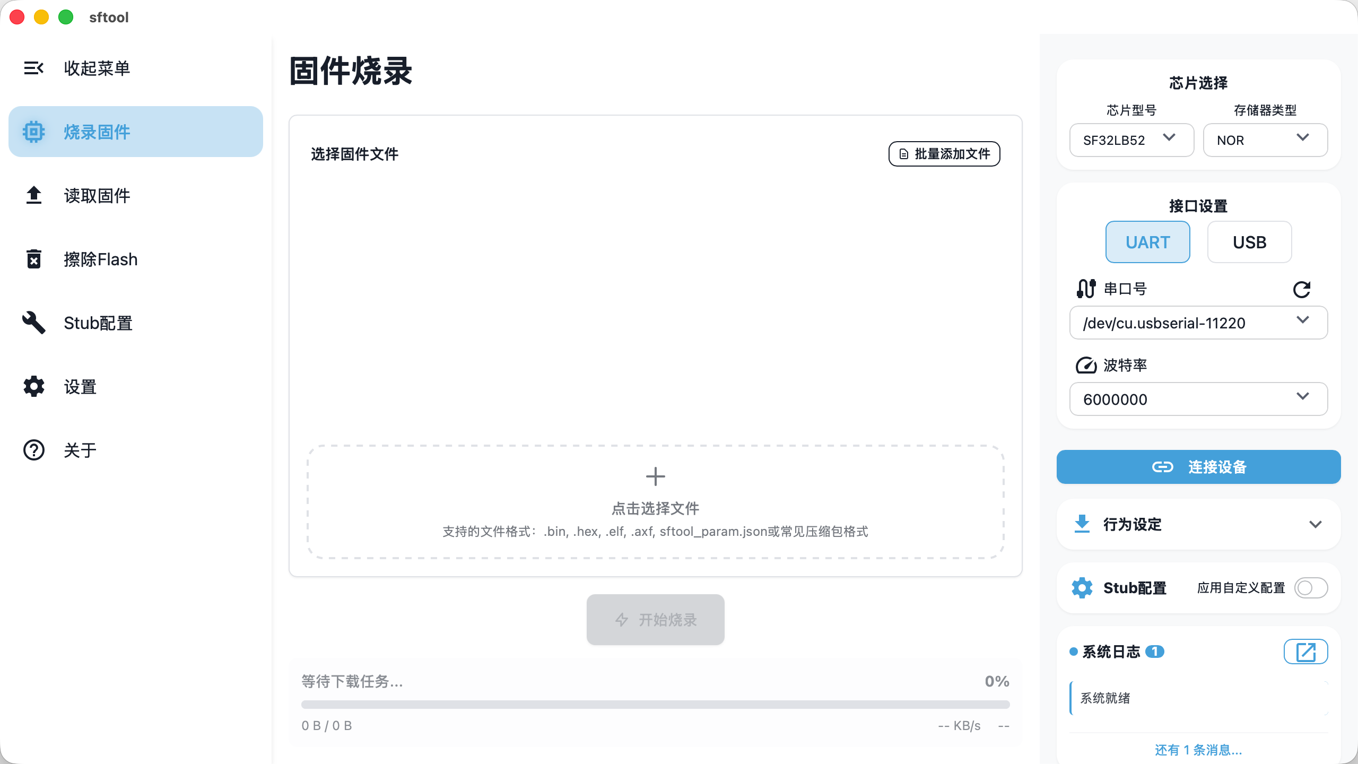This screenshot has width=1358, height=764.
Task: Click 连接设备 to connect the device
Action: pos(1198,467)
